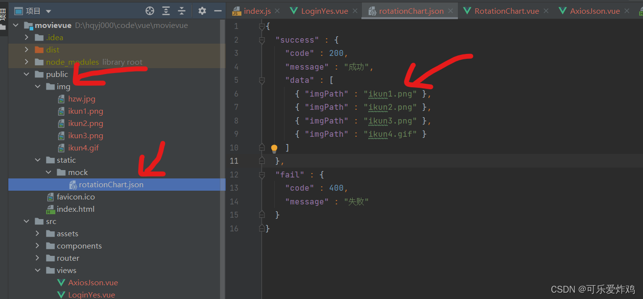
Task: Click the Collapse All icon in project toolbar
Action: [x=182, y=11]
